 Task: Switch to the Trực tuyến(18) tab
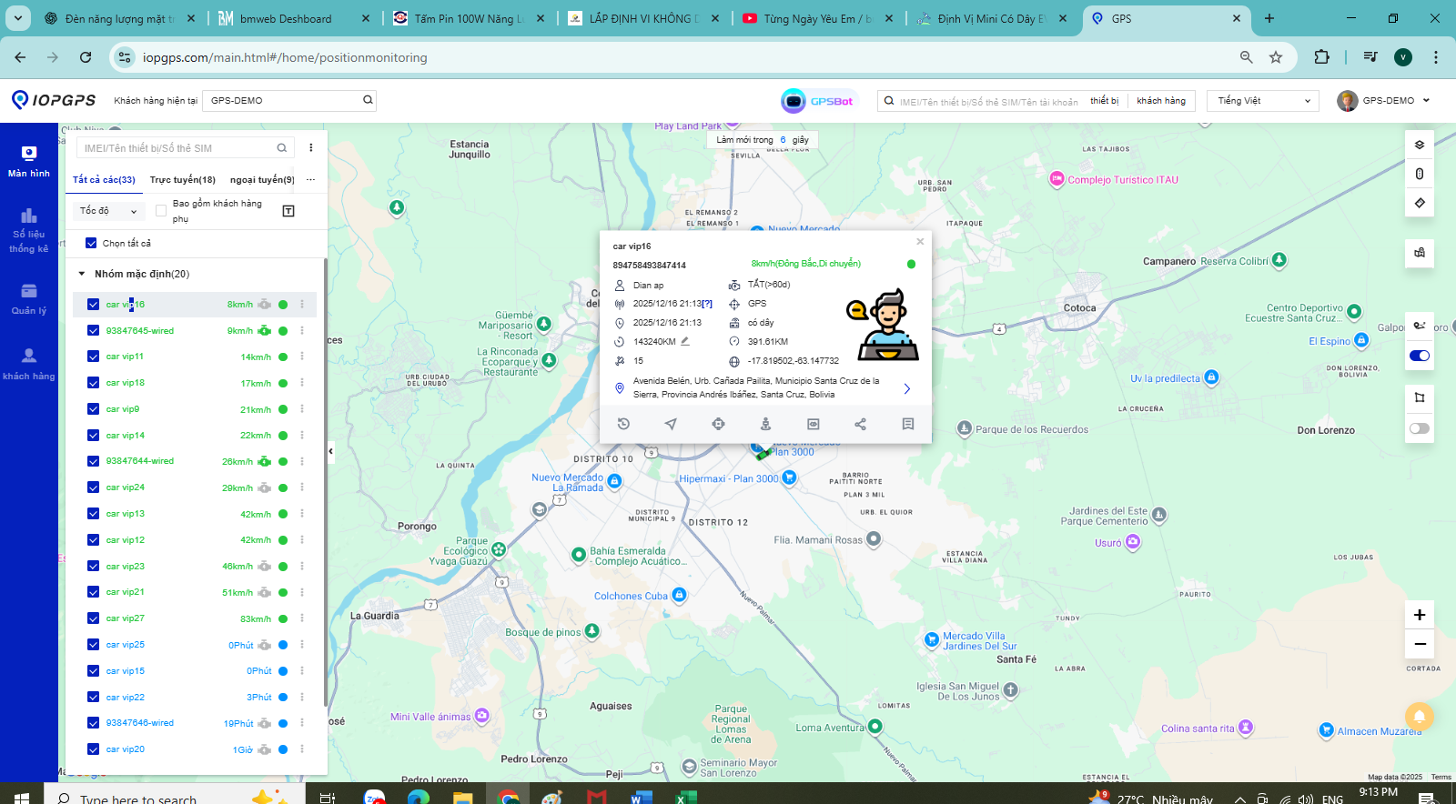(182, 180)
